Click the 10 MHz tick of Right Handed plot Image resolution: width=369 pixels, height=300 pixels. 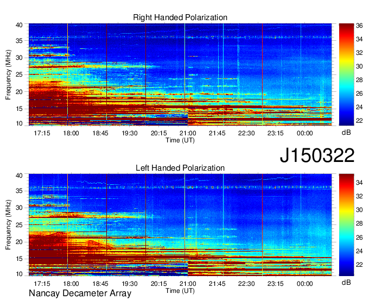point(19,123)
